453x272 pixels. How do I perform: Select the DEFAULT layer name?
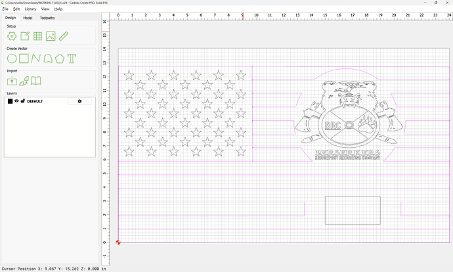(x=35, y=101)
